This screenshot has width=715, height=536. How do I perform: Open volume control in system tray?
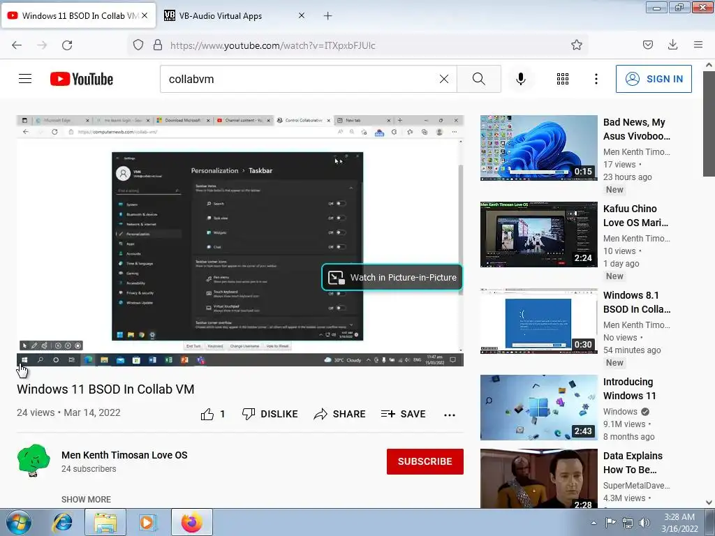coord(644,522)
